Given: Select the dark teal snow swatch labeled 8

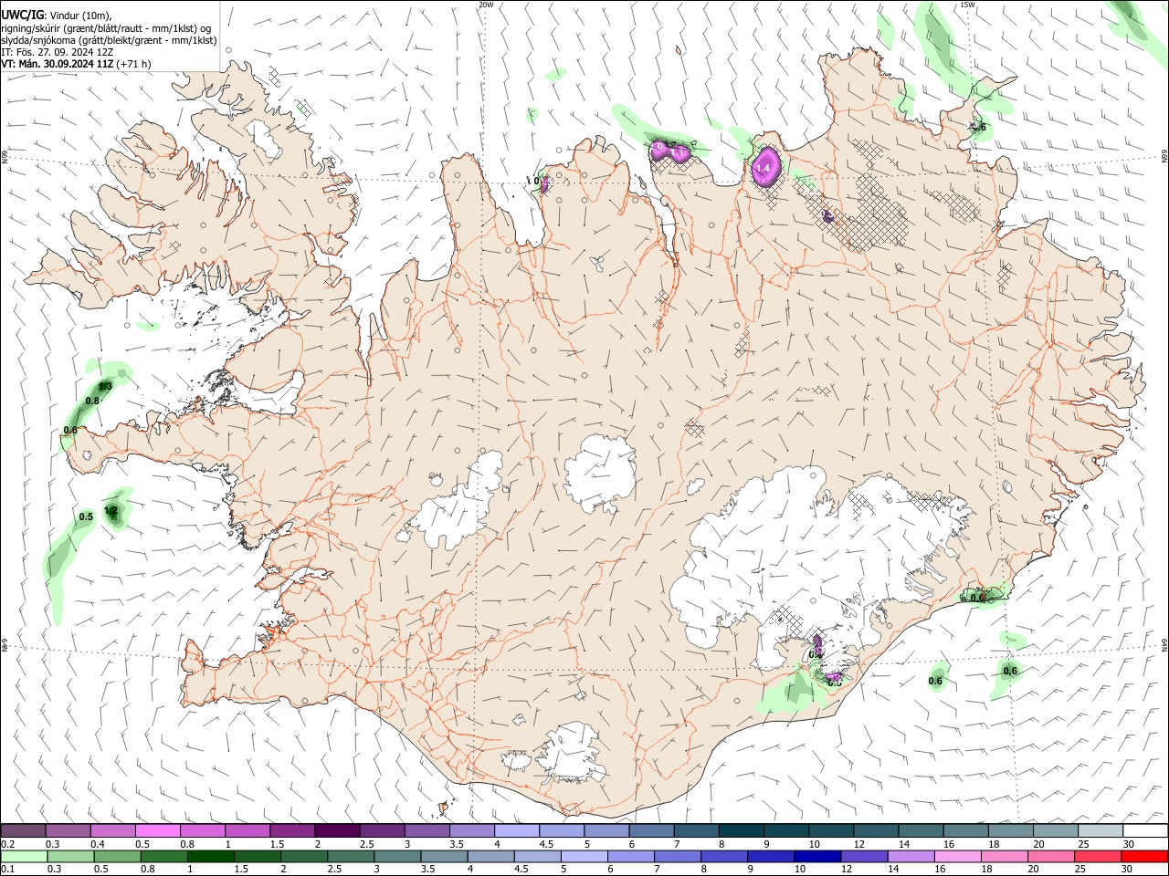Looking at the screenshot, I should pos(741,831).
